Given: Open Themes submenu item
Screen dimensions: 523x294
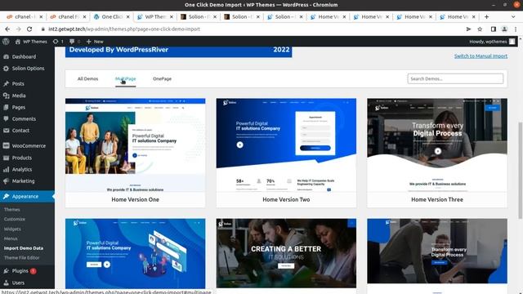Looking at the screenshot, I should click(x=12, y=210).
